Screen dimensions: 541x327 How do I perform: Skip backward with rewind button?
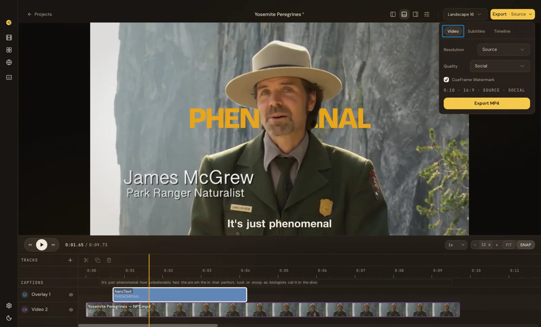[30, 245]
